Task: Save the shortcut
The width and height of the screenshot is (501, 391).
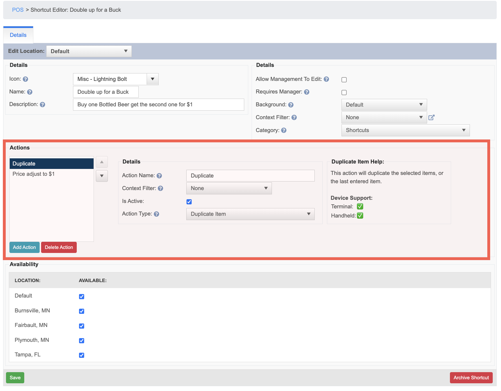Action: [15, 378]
